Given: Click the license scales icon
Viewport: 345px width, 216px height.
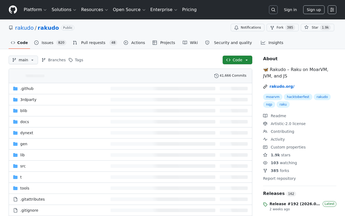Looking at the screenshot, I should 265,124.
